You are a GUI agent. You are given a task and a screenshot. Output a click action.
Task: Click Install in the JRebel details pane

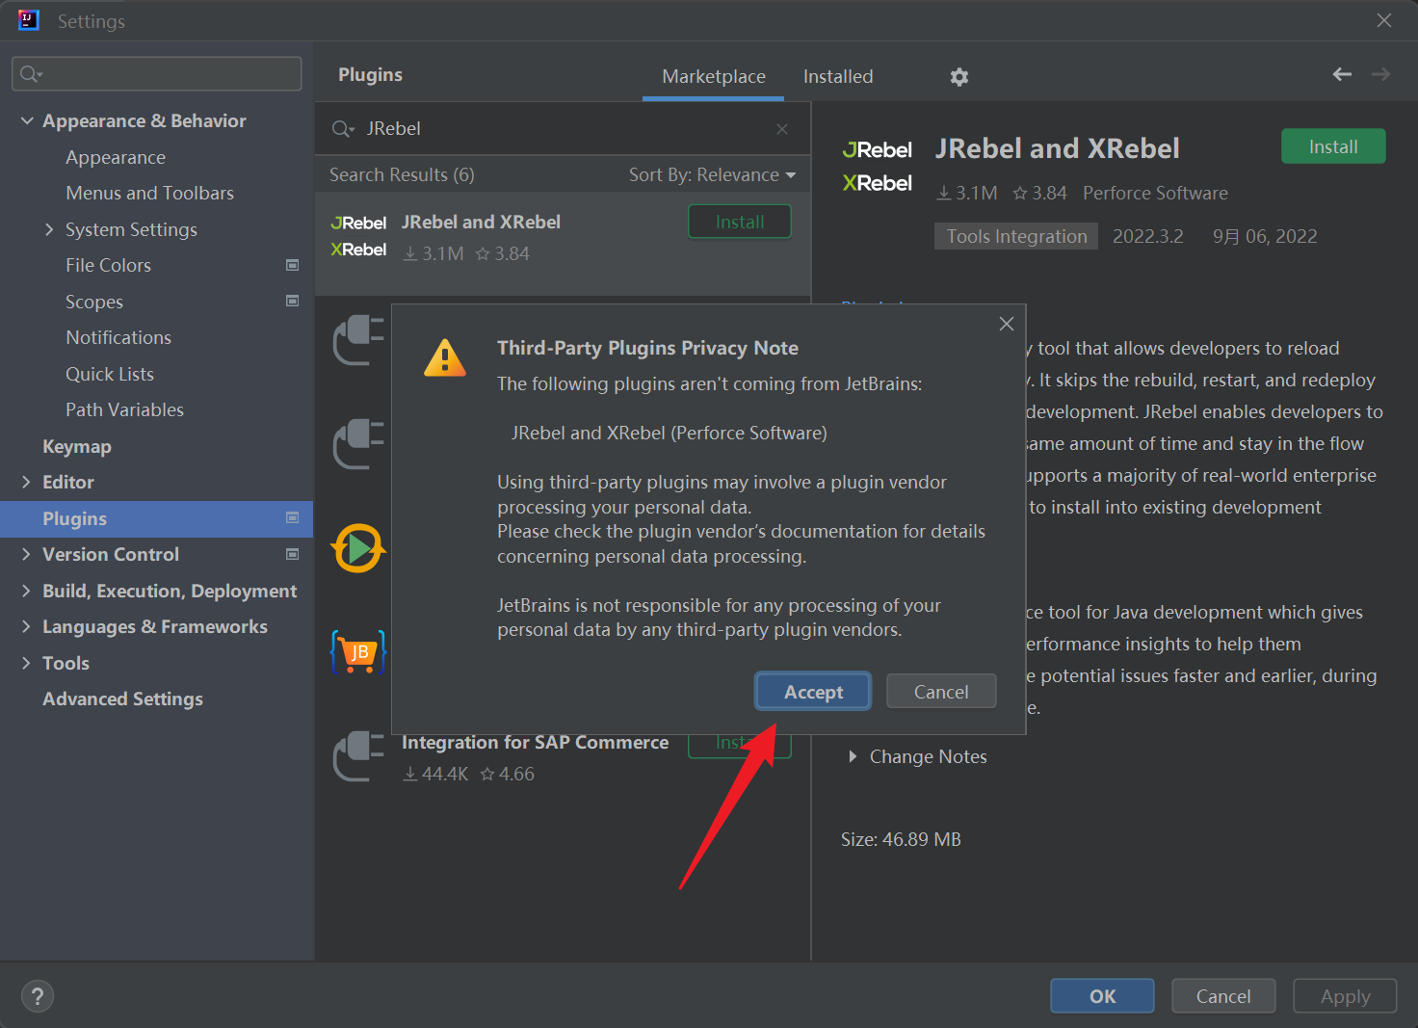[1333, 146]
